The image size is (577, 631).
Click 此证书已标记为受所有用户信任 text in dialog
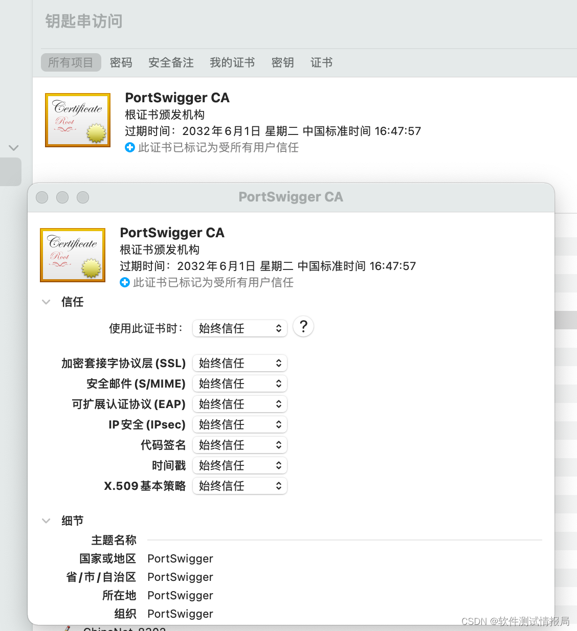coord(213,282)
